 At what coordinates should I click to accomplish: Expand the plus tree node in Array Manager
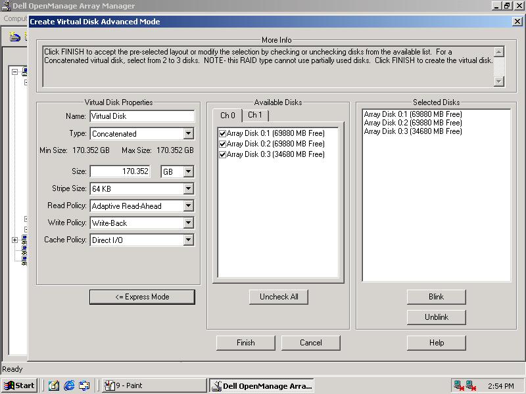pyautogui.click(x=14, y=240)
